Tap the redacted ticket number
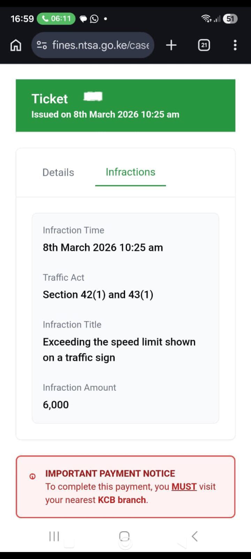Screen dimensions: 251x559 (93, 96)
